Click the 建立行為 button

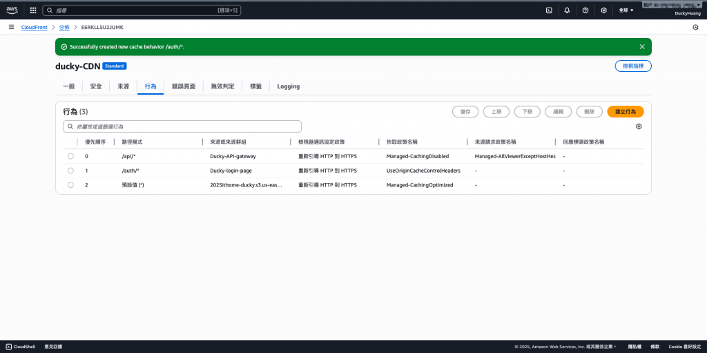[626, 111]
